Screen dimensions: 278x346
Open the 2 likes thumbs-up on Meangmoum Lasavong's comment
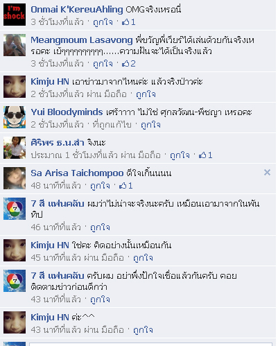tap(128, 64)
